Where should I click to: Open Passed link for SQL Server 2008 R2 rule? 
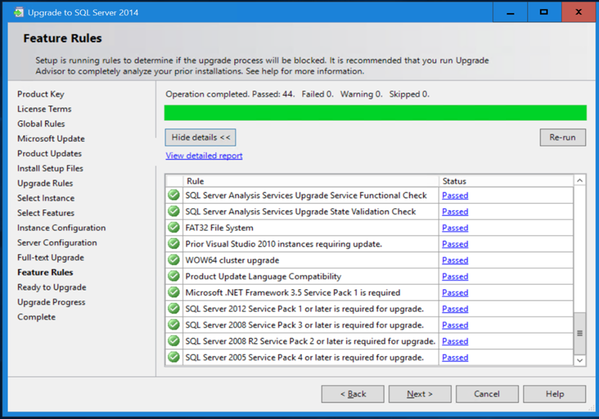(x=455, y=342)
